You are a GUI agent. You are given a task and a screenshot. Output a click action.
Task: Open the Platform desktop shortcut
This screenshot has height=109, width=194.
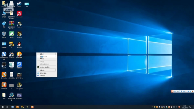coord(19,25)
